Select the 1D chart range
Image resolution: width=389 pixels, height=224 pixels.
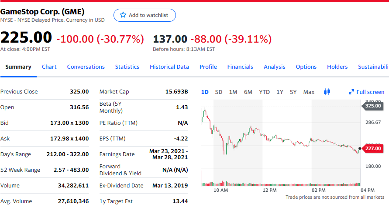pos(204,92)
